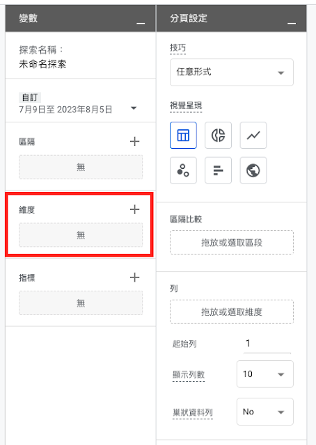This screenshot has height=445, width=316.
Task: Click the 分頁設定 panel header title
Action: pos(189,18)
